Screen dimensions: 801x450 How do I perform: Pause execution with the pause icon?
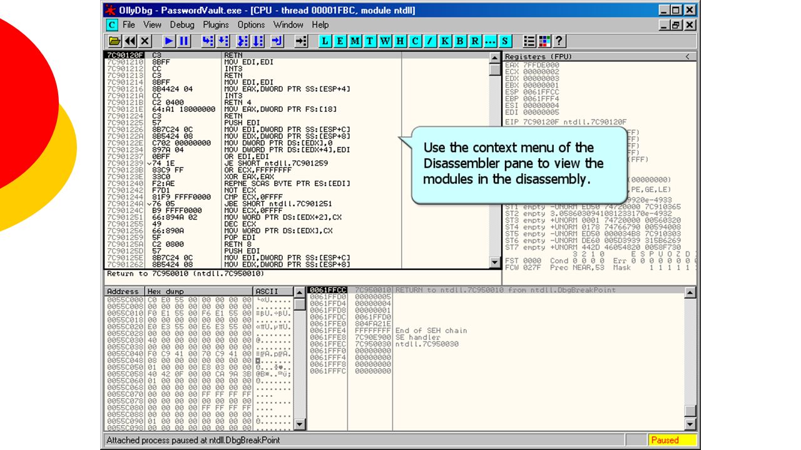[184, 41]
